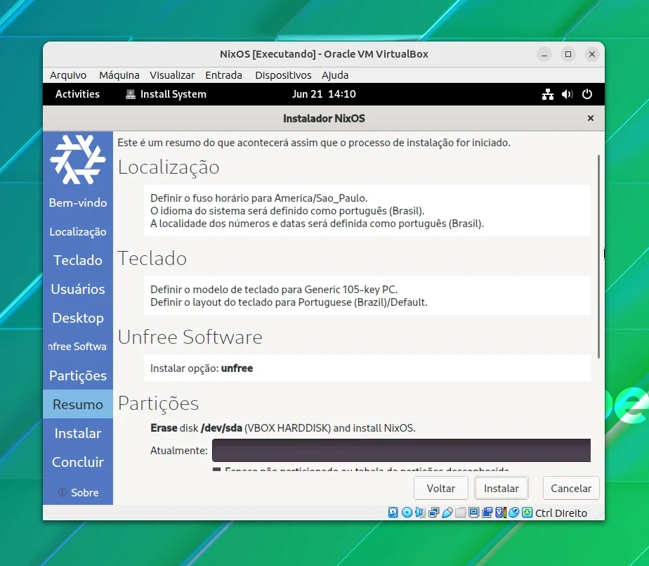Screen dimensions: 649x566
Task: Open the clock showing Jun 21 14:10
Action: 324,94
